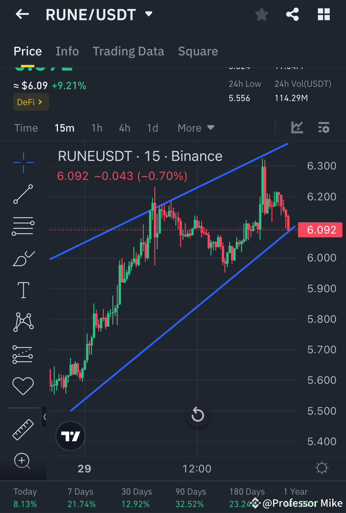Select the brush drawing tool

[23, 259]
